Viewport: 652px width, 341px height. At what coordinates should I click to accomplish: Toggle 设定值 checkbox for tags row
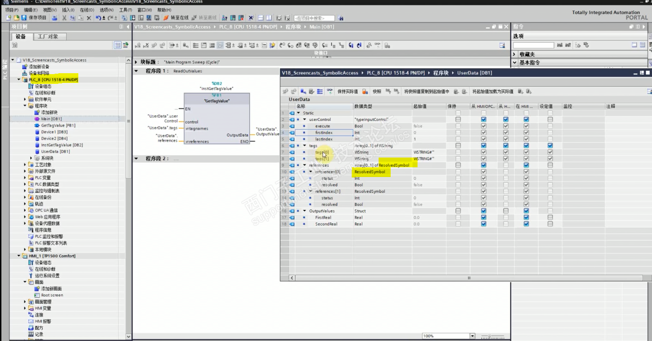(550, 145)
